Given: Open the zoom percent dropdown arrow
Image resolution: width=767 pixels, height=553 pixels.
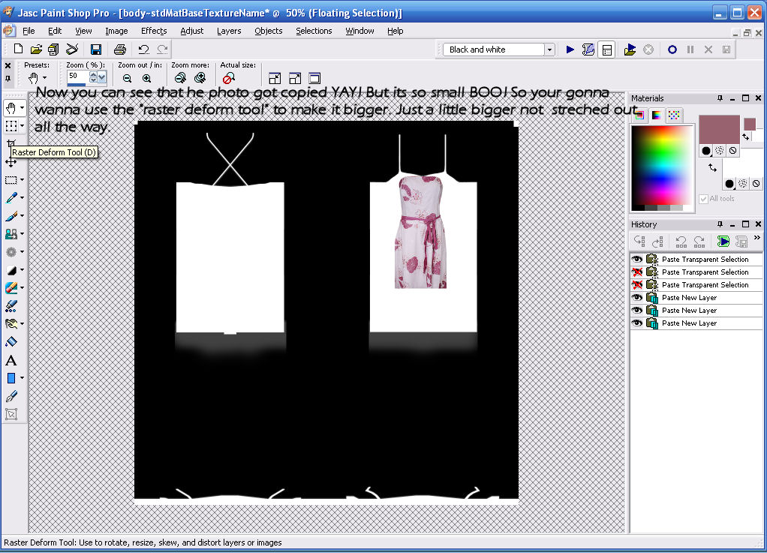Looking at the screenshot, I should click(103, 77).
